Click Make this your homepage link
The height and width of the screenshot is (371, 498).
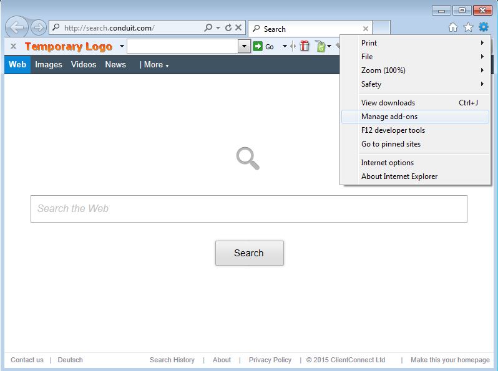pos(450,360)
